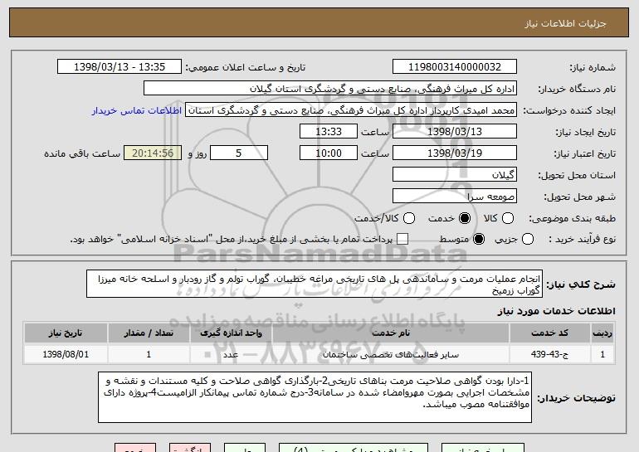This screenshot has height=452, width=639.
Task: Select the خدمت radio button
Action: click(464, 218)
